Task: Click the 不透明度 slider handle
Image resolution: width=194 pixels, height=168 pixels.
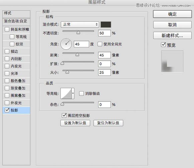Action: [78, 32]
